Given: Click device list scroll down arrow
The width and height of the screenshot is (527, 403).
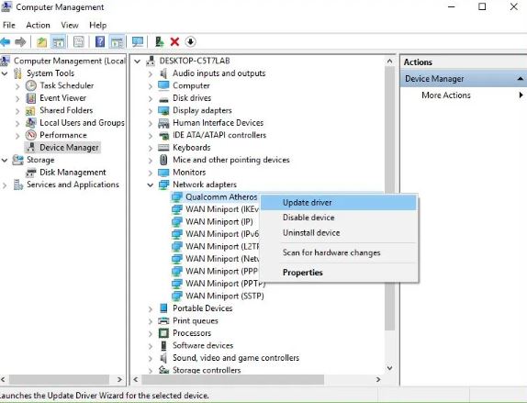Looking at the screenshot, I should pyautogui.click(x=389, y=368).
